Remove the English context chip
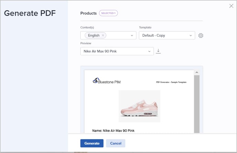 pyautogui.click(x=103, y=35)
